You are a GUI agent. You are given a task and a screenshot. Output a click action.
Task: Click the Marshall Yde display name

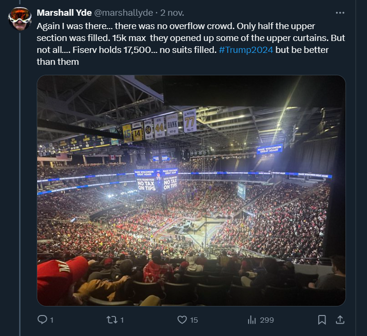(61, 13)
